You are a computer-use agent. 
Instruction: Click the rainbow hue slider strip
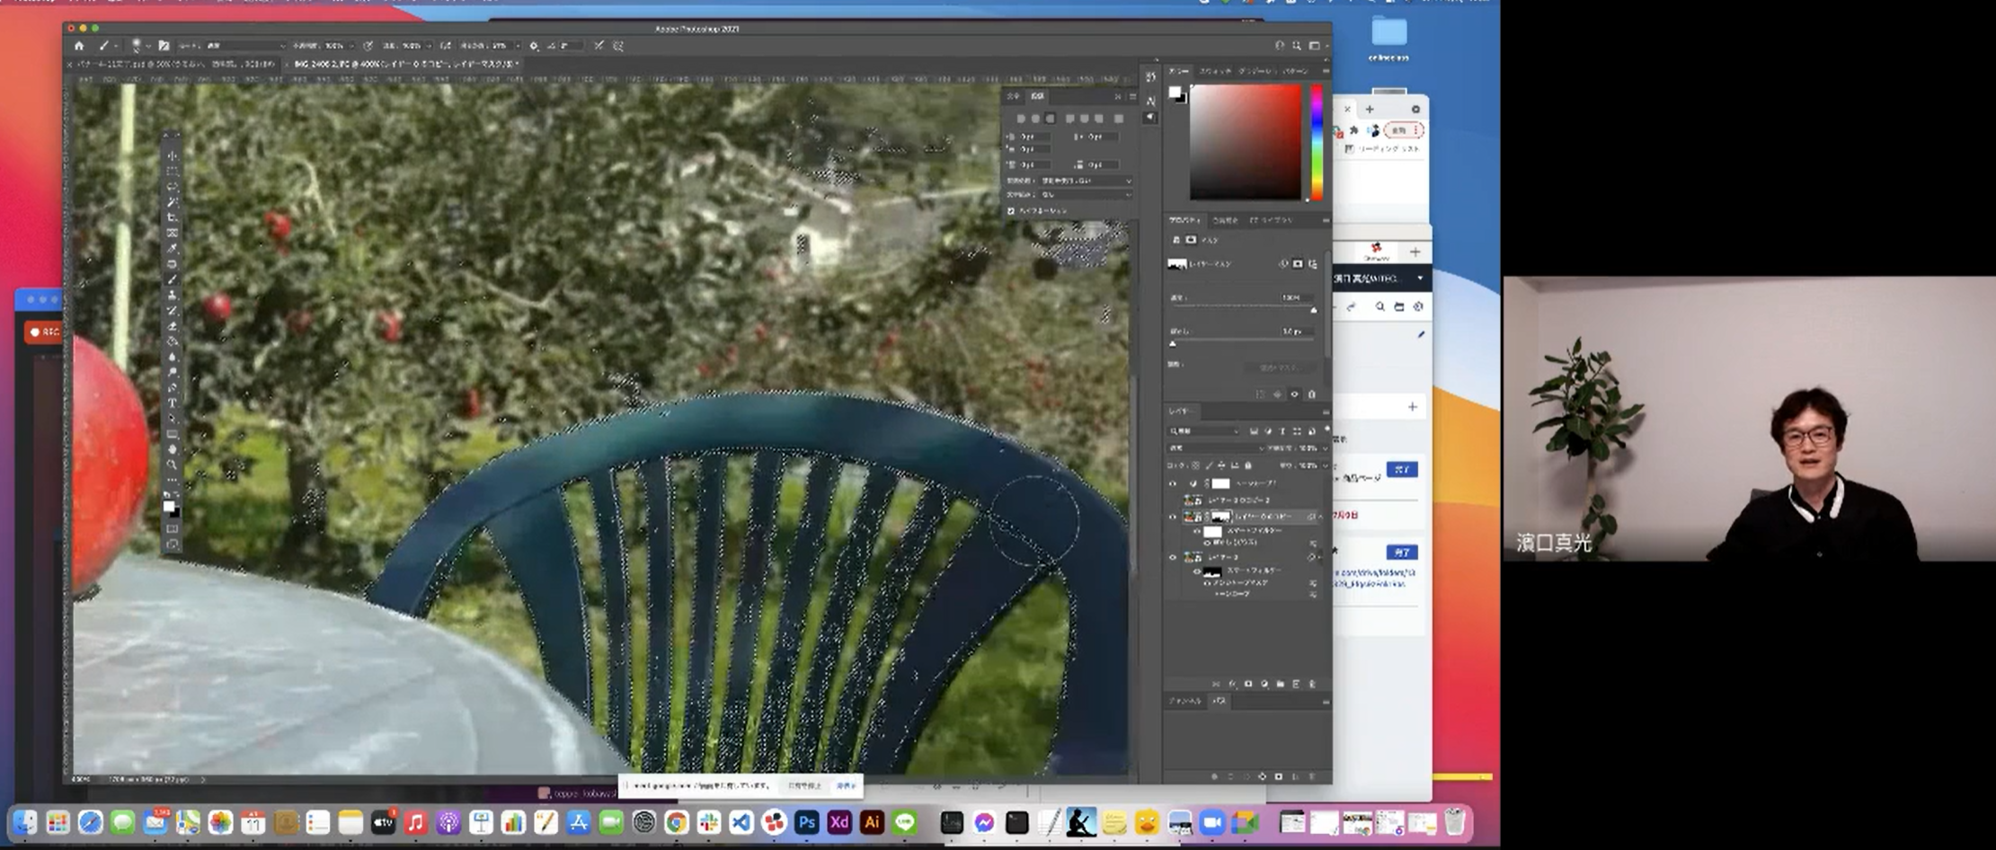(x=1317, y=142)
